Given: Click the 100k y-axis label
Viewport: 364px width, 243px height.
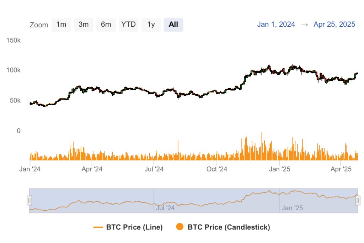Looking at the screenshot, I should coord(14,70).
